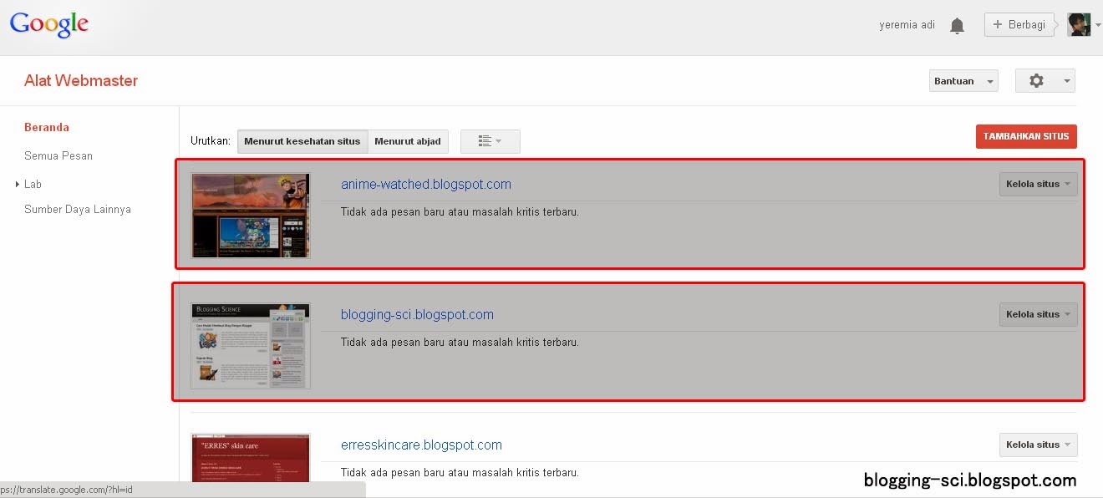Open Kelola situs for anime-watched
The image size is (1103, 498).
click(1038, 184)
